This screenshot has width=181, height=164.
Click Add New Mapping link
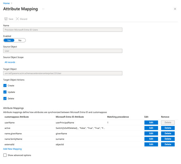pos(12,149)
